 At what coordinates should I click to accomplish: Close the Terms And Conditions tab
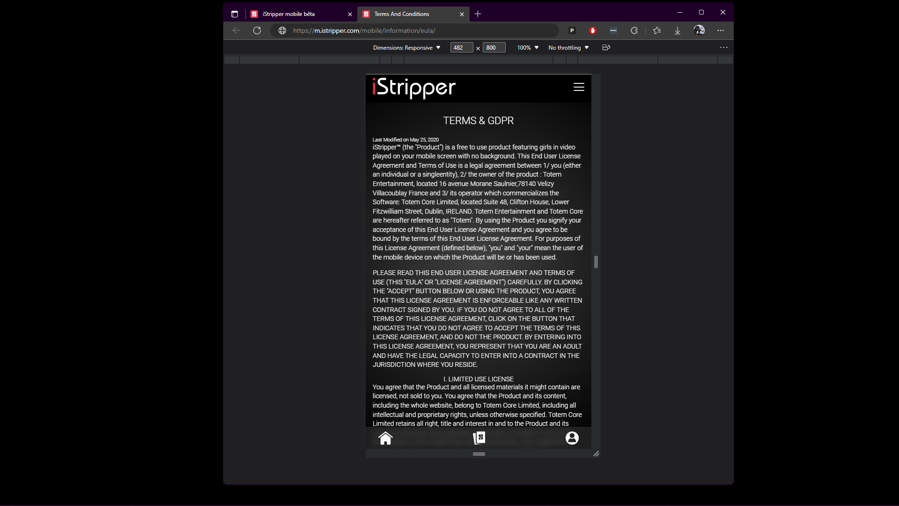pyautogui.click(x=462, y=14)
